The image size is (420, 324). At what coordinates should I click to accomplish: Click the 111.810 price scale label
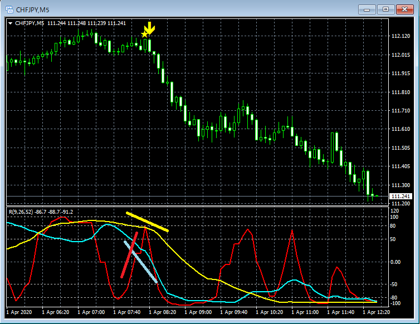tap(401, 92)
